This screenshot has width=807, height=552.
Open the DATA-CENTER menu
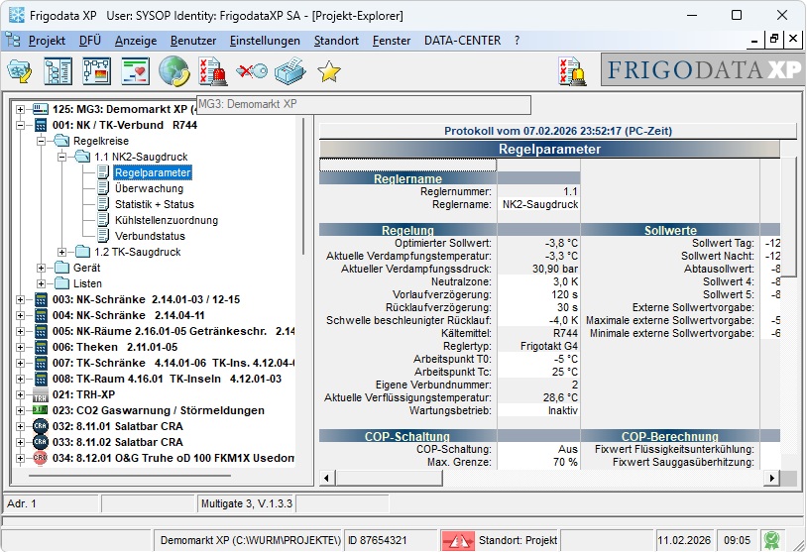[462, 41]
